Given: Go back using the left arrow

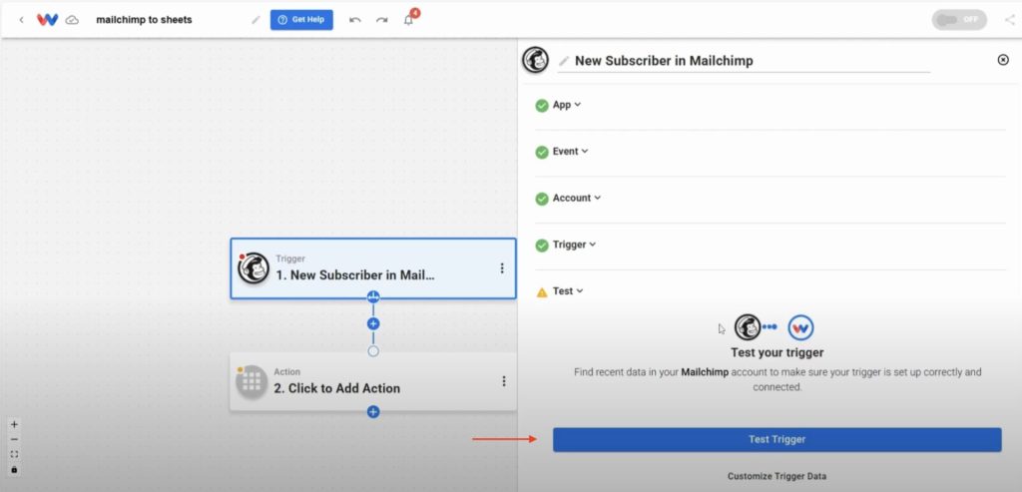Looking at the screenshot, I should [21, 20].
